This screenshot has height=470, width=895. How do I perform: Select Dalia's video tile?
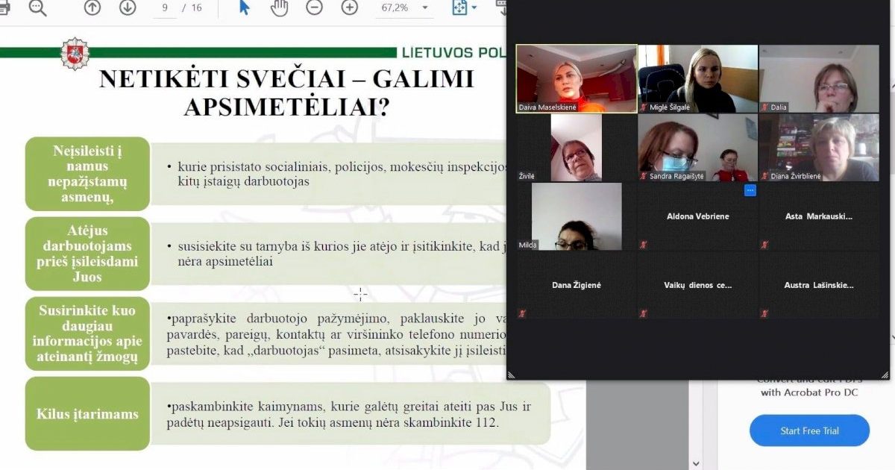[x=819, y=78]
